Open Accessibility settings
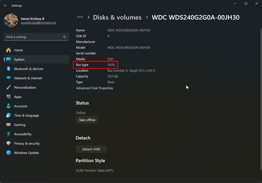Screen dimensions: 262x183 [36, 134]
